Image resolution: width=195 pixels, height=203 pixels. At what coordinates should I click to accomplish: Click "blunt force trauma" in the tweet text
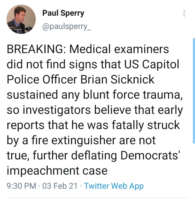(x=127, y=95)
